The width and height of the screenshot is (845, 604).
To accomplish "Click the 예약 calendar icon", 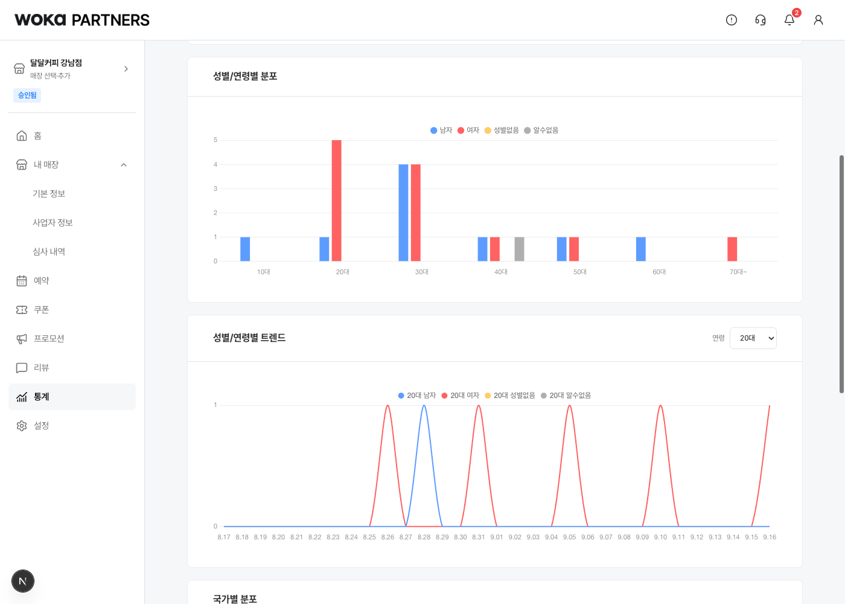I will (22, 281).
